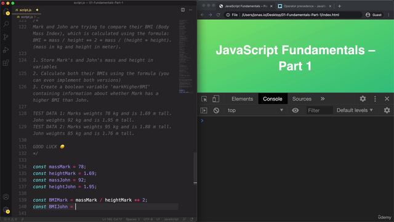
Task: Click the Spaces indentation in status bar
Action: click(132, 220)
